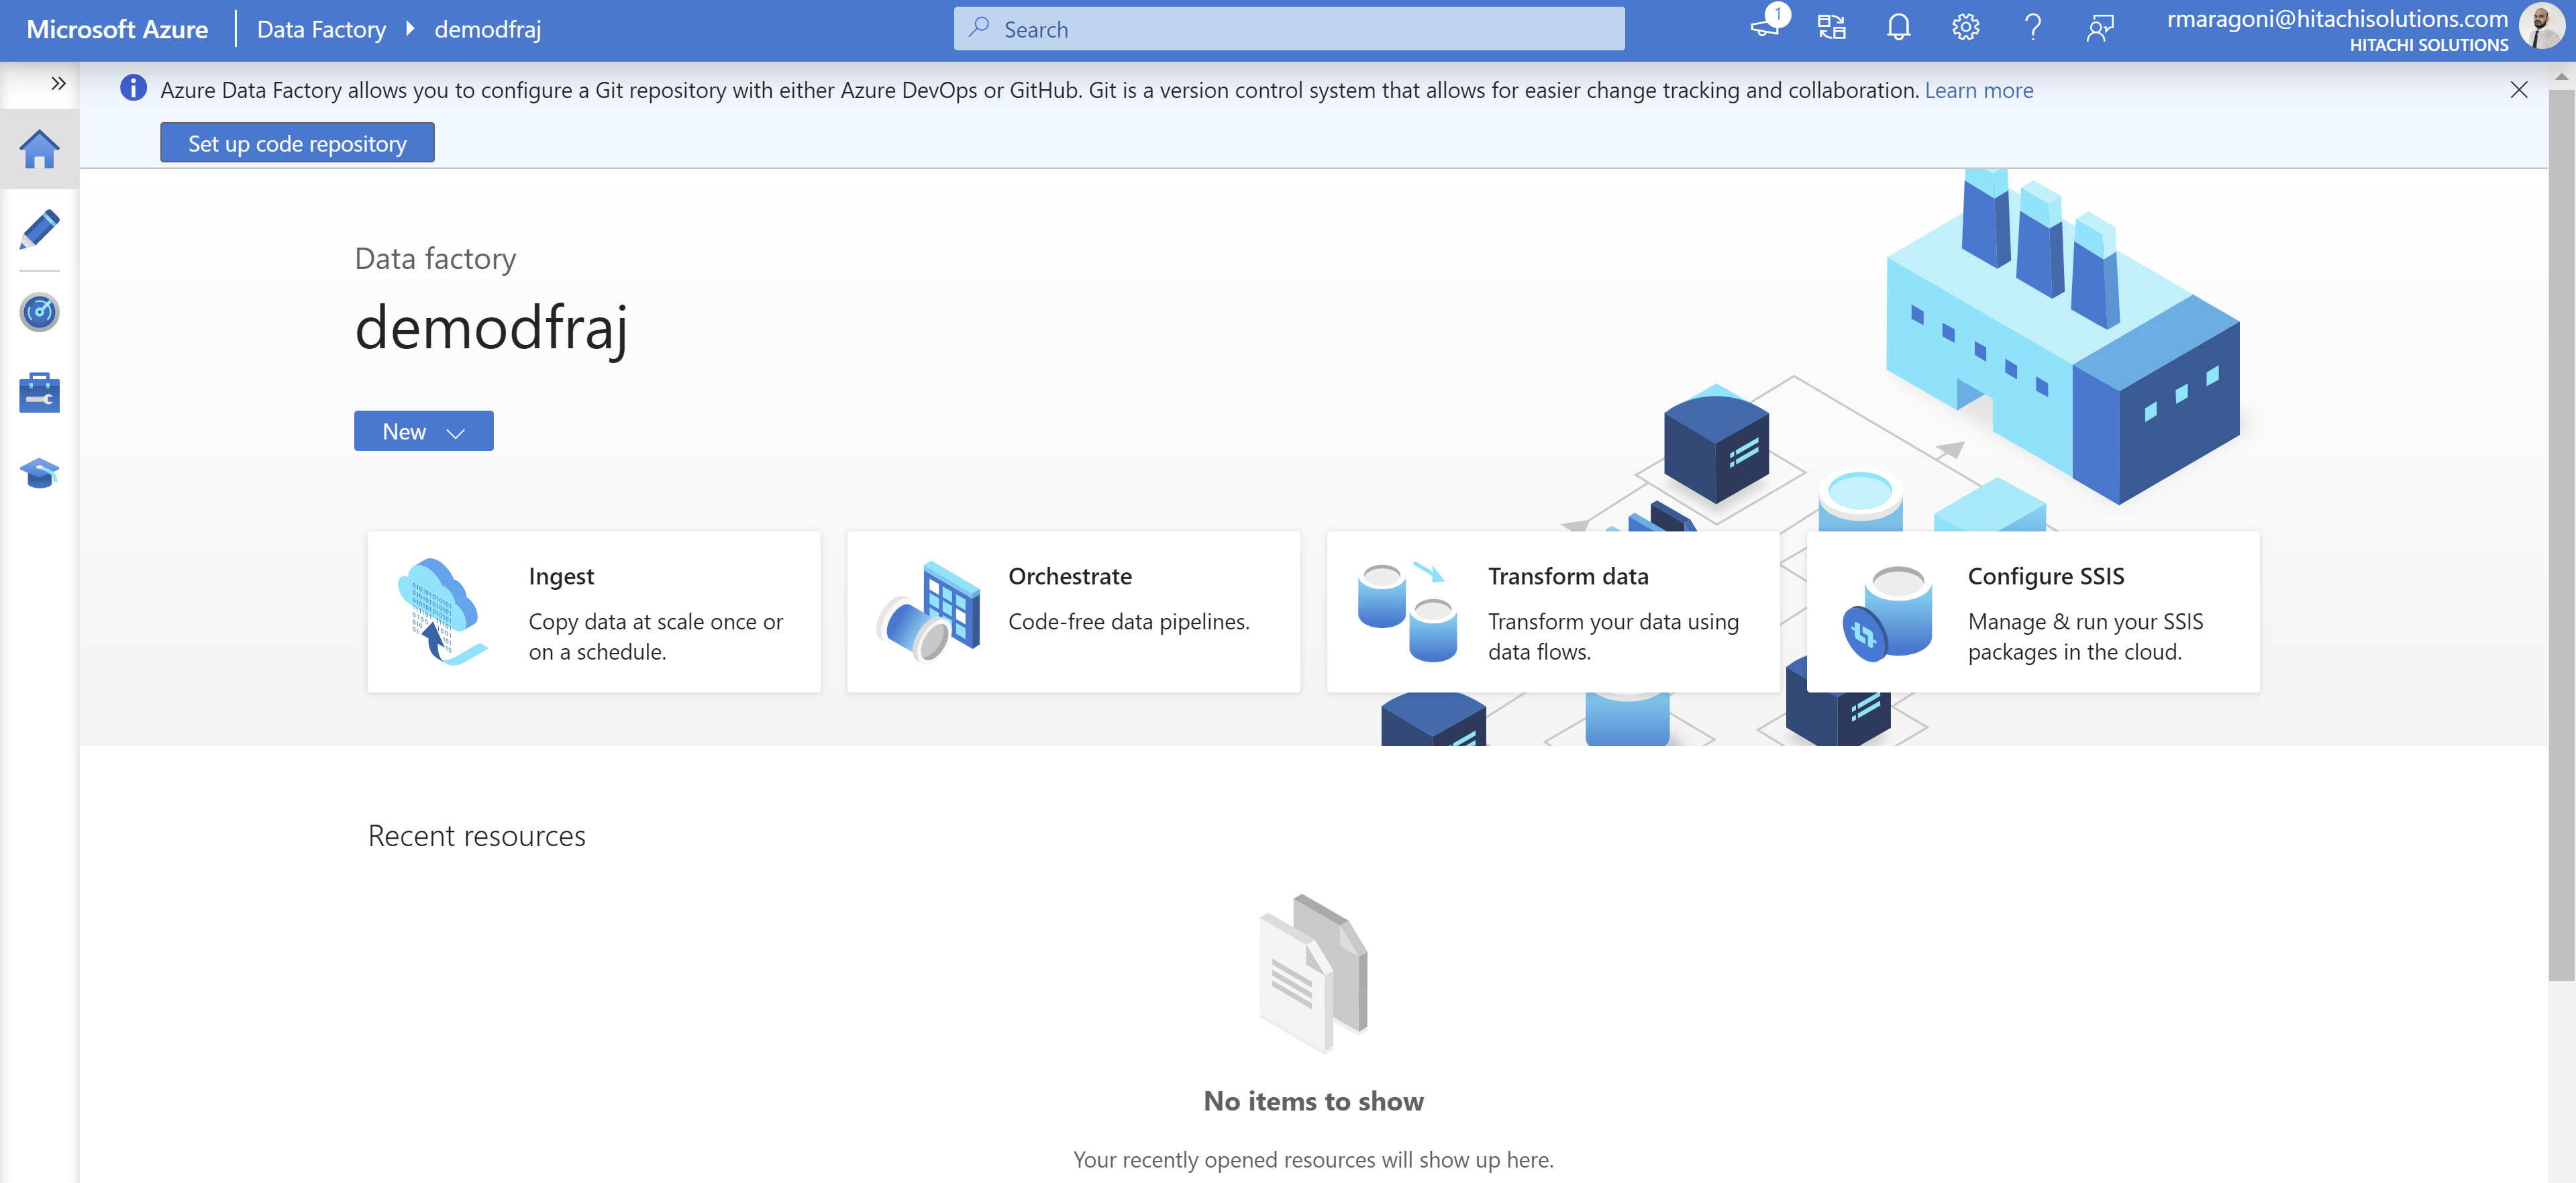Open the Learning center graduation cap
The width and height of the screenshot is (2576, 1183).
(x=39, y=472)
